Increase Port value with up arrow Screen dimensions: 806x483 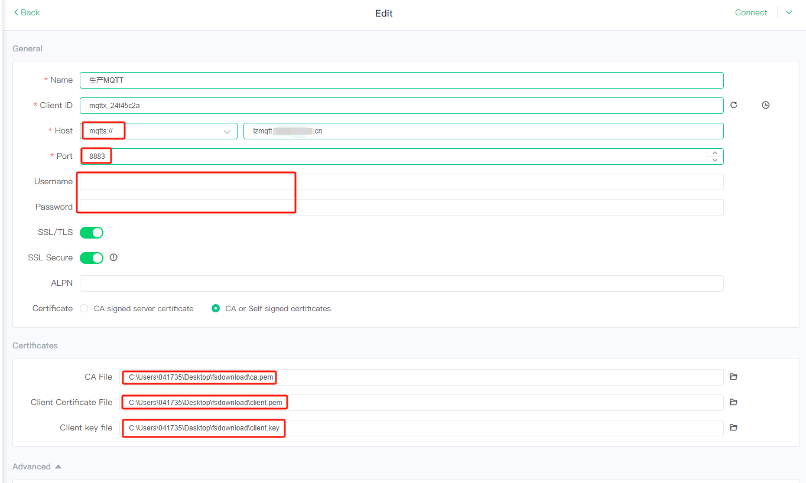(715, 153)
